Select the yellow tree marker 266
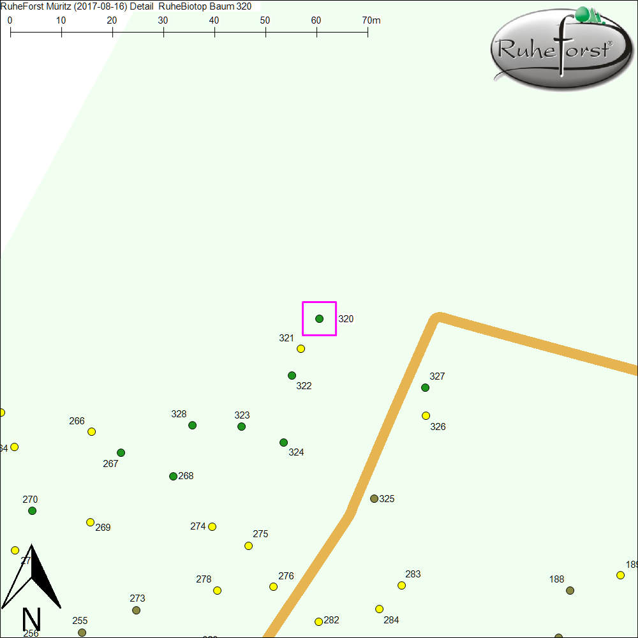 (x=91, y=431)
